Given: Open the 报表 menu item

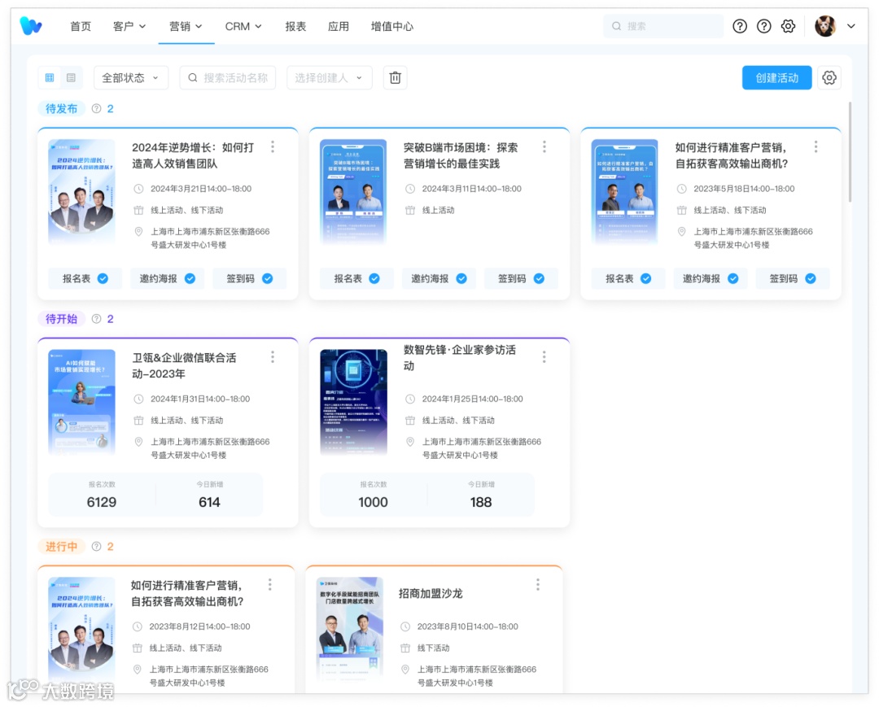Looking at the screenshot, I should pos(295,26).
